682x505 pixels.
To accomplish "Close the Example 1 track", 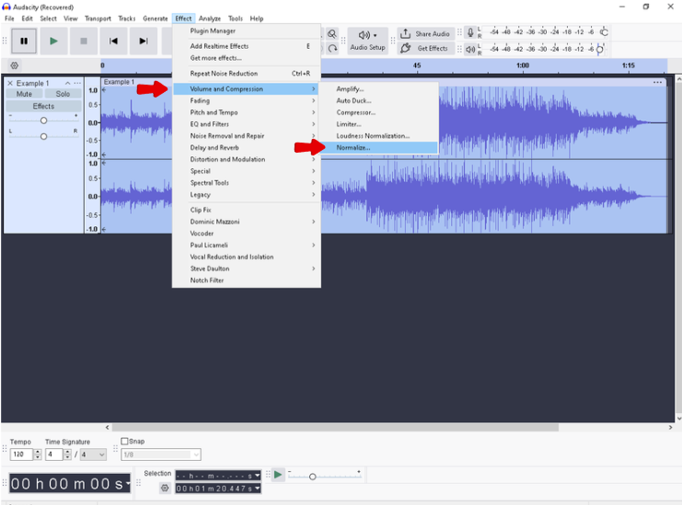I will coord(10,83).
